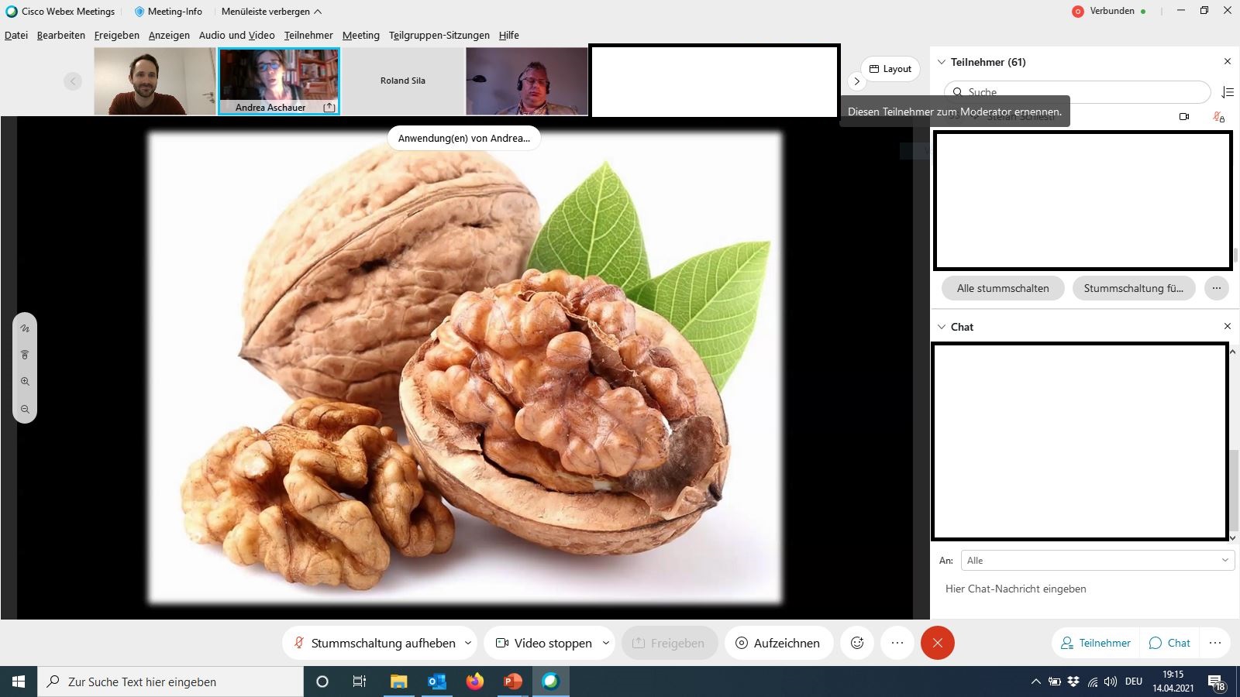Click Alle stummschalten button
This screenshot has height=697, width=1240.
click(1003, 288)
